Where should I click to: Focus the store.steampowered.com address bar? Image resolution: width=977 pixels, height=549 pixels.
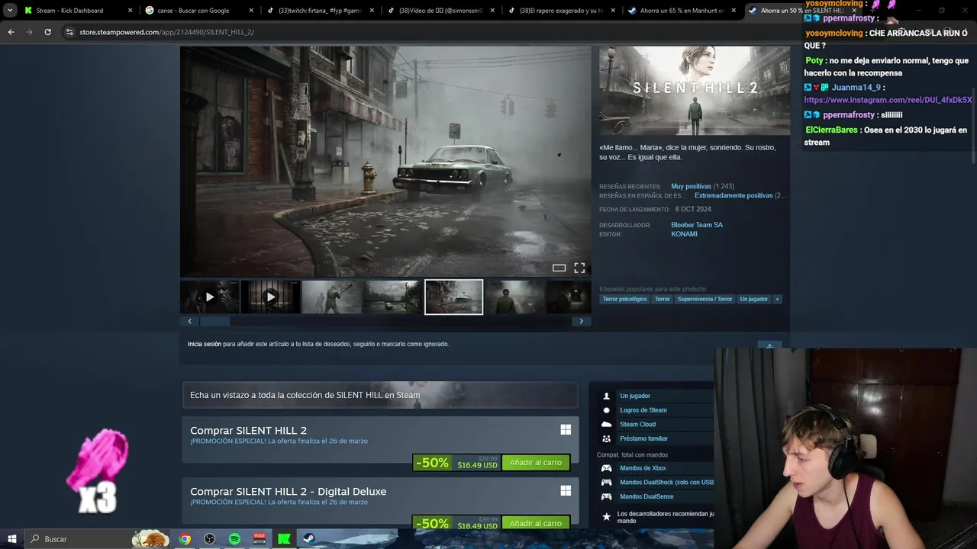(427, 32)
